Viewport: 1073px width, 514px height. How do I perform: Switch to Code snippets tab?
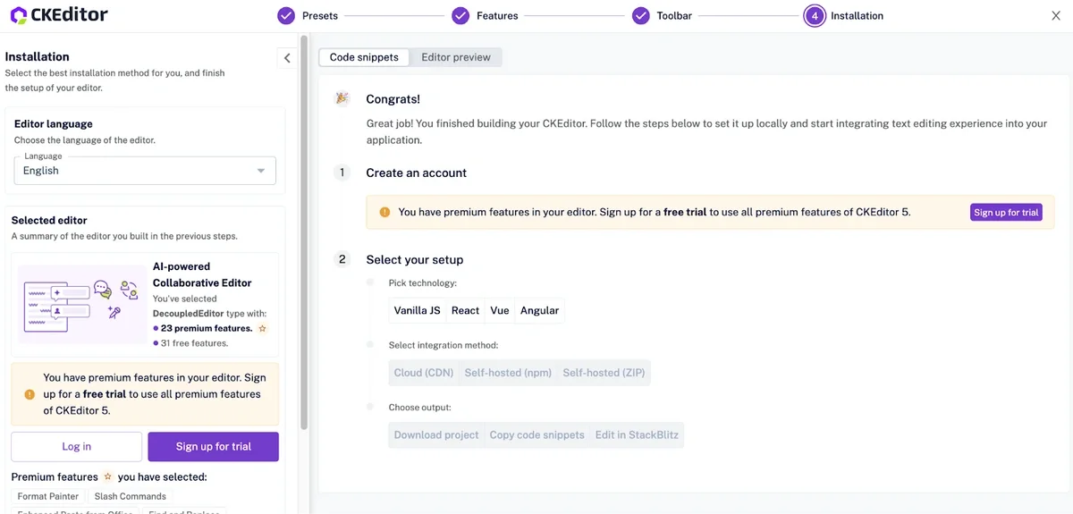click(364, 57)
